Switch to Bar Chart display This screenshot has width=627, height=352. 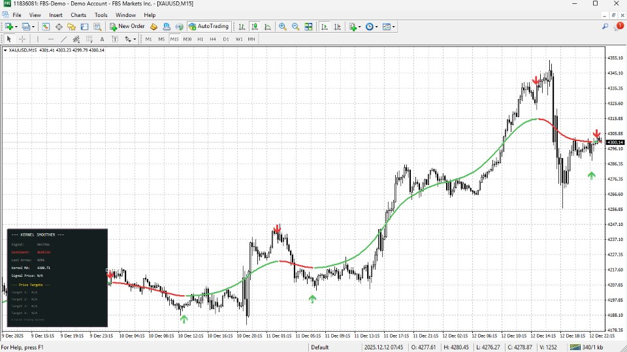(242, 27)
